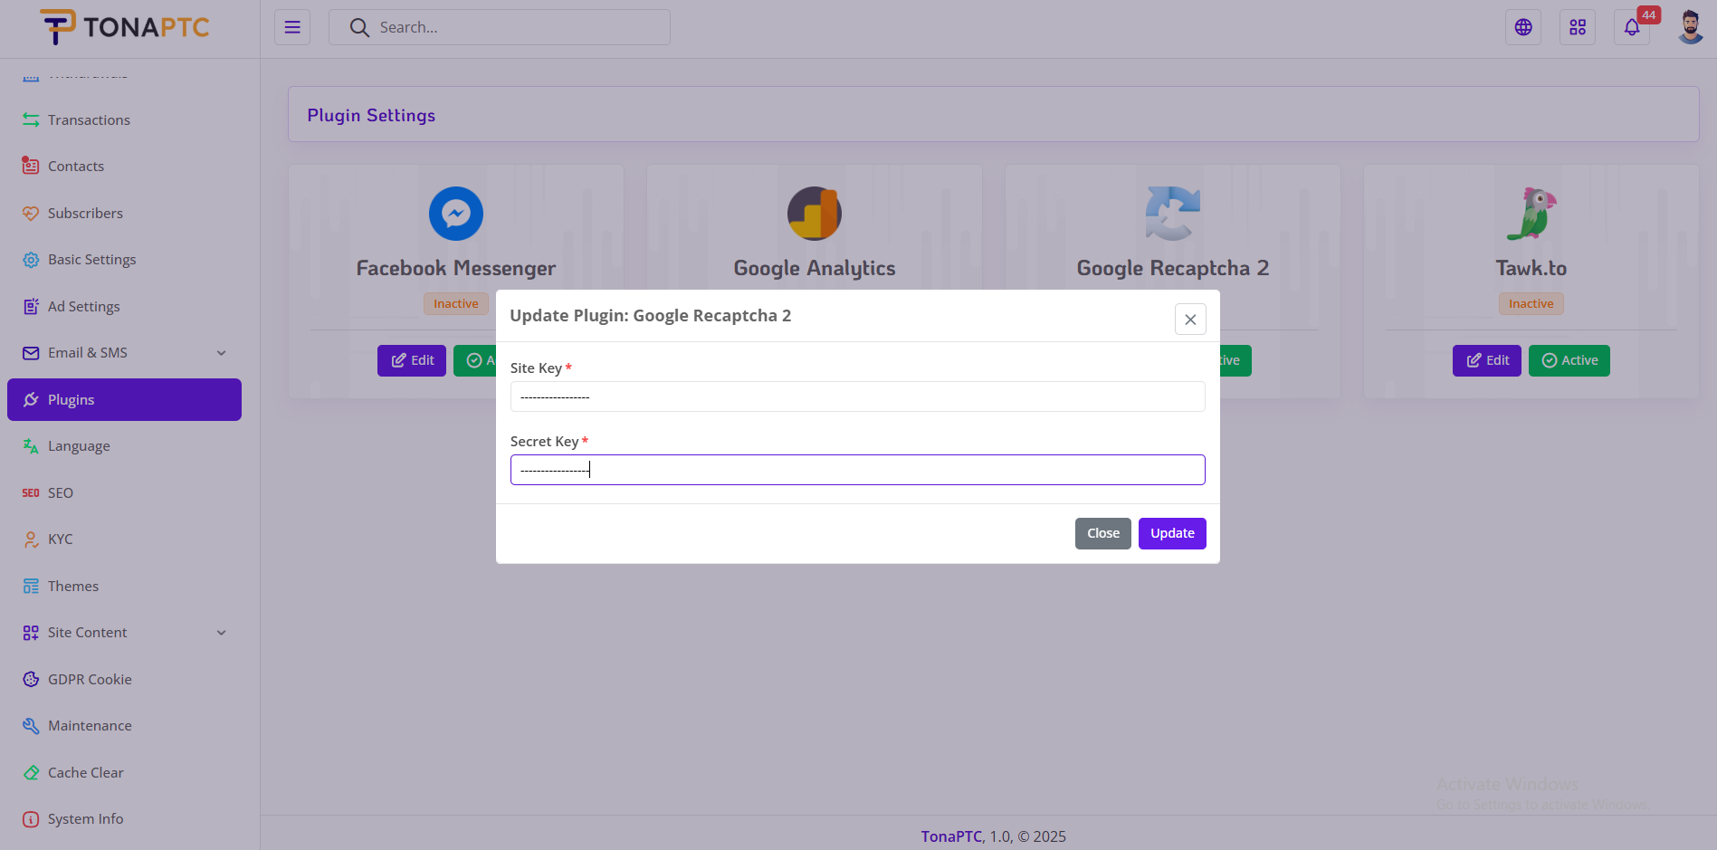Image resolution: width=1717 pixels, height=850 pixels.
Task: Click the System Info icon
Action: (31, 819)
